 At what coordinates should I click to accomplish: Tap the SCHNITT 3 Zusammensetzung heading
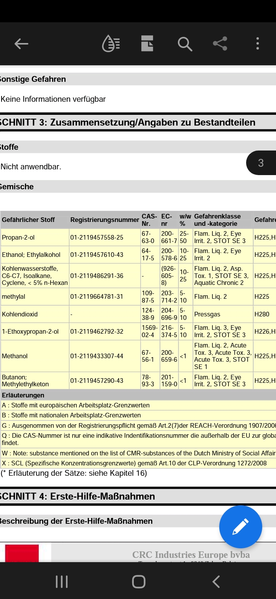[x=128, y=122]
